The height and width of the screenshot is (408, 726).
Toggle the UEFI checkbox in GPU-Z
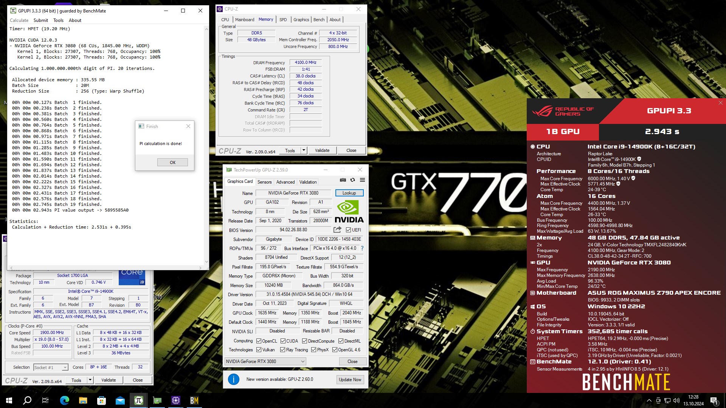(348, 230)
